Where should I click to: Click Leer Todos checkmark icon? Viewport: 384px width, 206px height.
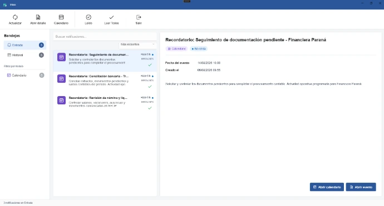[x=111, y=17]
